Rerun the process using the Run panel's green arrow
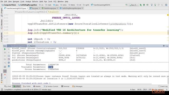The height and width of the screenshot is (95, 169). [x=5, y=49]
